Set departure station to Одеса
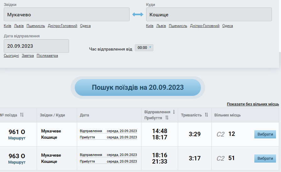The height and width of the screenshot is (172, 281). point(85,26)
